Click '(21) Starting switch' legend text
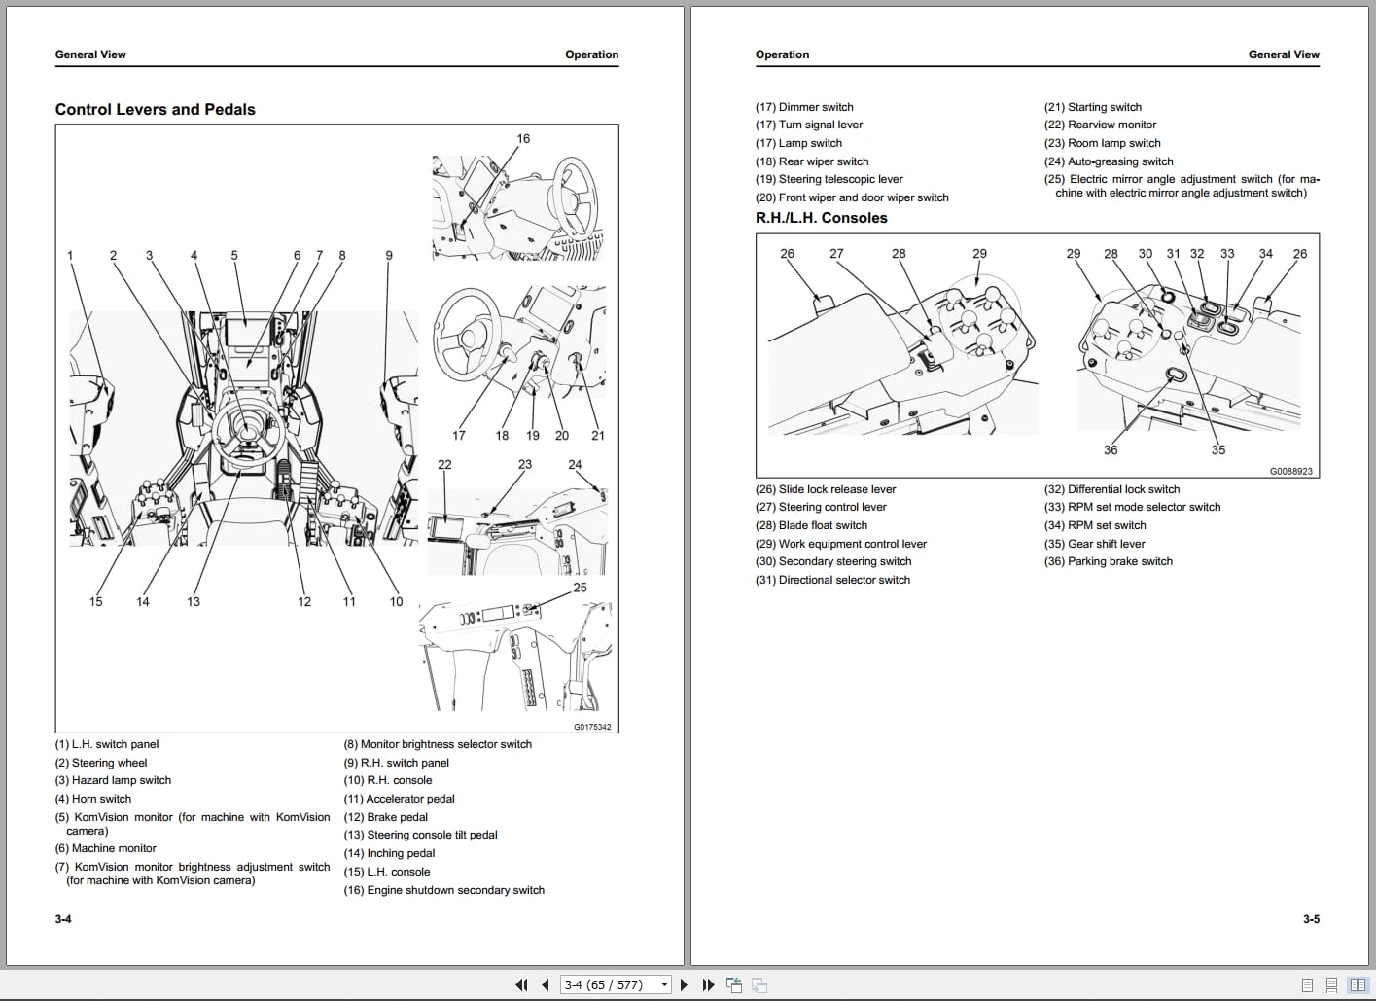The width and height of the screenshot is (1376, 1001). pos(1093,107)
